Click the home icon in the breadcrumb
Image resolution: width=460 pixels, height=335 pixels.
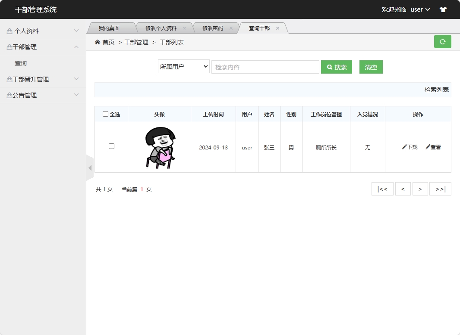97,42
